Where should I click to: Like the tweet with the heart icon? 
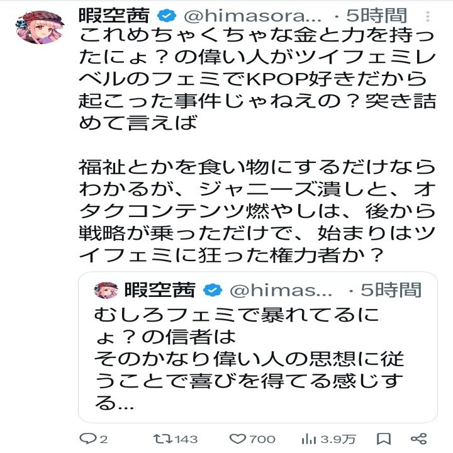[x=238, y=439]
